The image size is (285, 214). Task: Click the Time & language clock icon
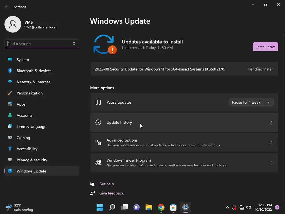pyautogui.click(x=10, y=126)
